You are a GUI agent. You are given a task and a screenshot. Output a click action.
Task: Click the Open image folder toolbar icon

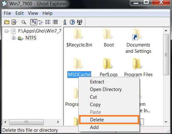coord(7,22)
